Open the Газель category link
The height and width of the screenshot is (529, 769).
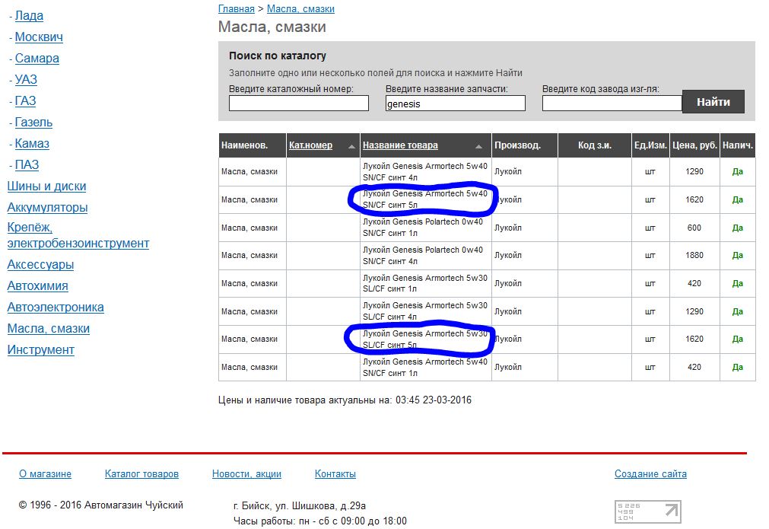33,122
